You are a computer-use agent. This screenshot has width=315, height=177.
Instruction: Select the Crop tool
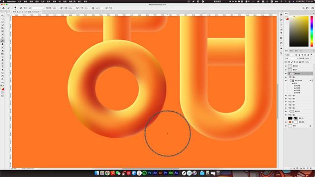(2, 28)
